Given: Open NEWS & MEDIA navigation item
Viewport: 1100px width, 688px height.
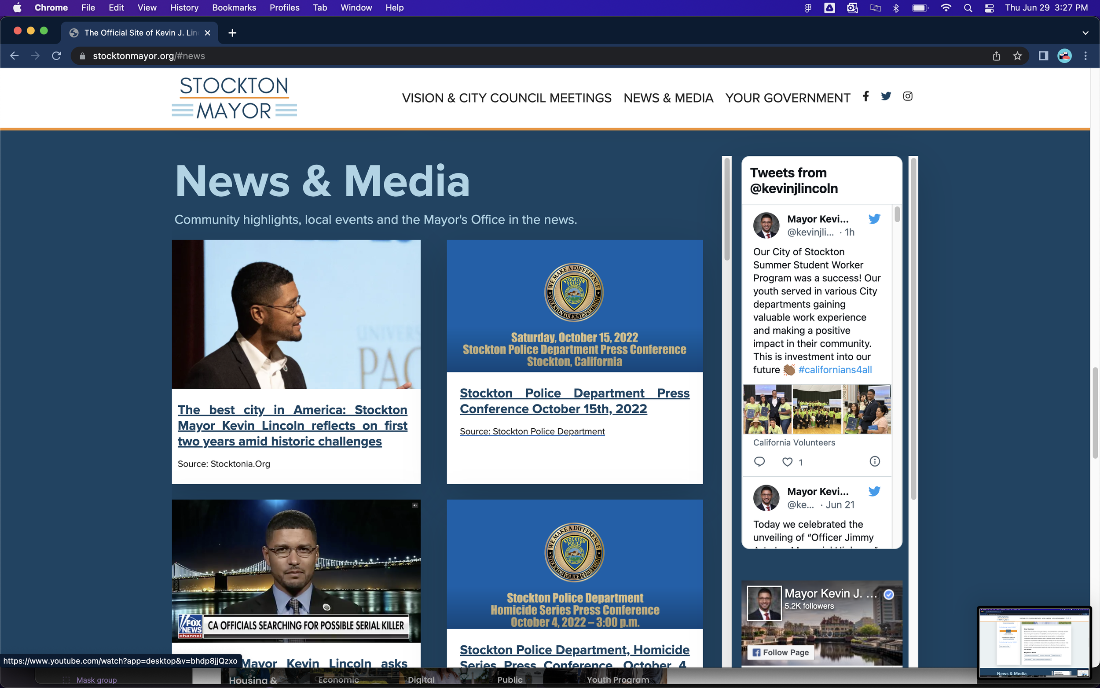Looking at the screenshot, I should click(668, 98).
